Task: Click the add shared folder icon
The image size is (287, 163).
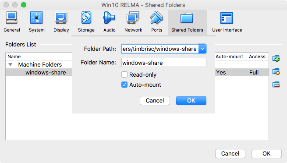Action: (x=276, y=59)
